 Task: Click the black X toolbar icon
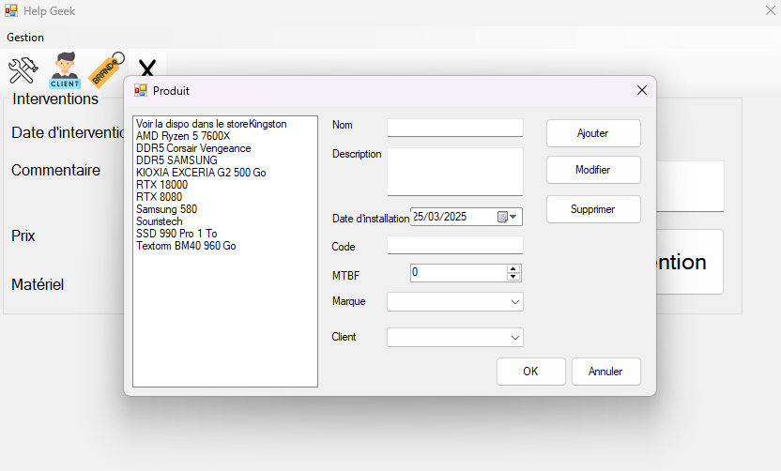(x=146, y=69)
